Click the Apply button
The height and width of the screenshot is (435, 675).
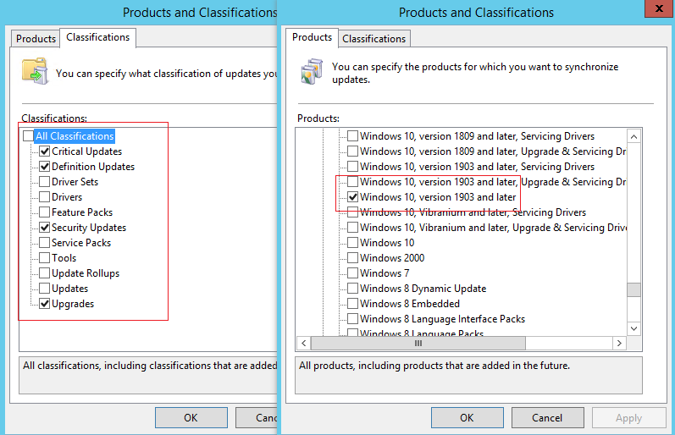tap(628, 418)
